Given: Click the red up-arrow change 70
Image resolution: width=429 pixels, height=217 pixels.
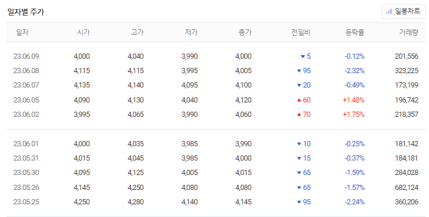Looking at the screenshot, I should tap(304, 115).
